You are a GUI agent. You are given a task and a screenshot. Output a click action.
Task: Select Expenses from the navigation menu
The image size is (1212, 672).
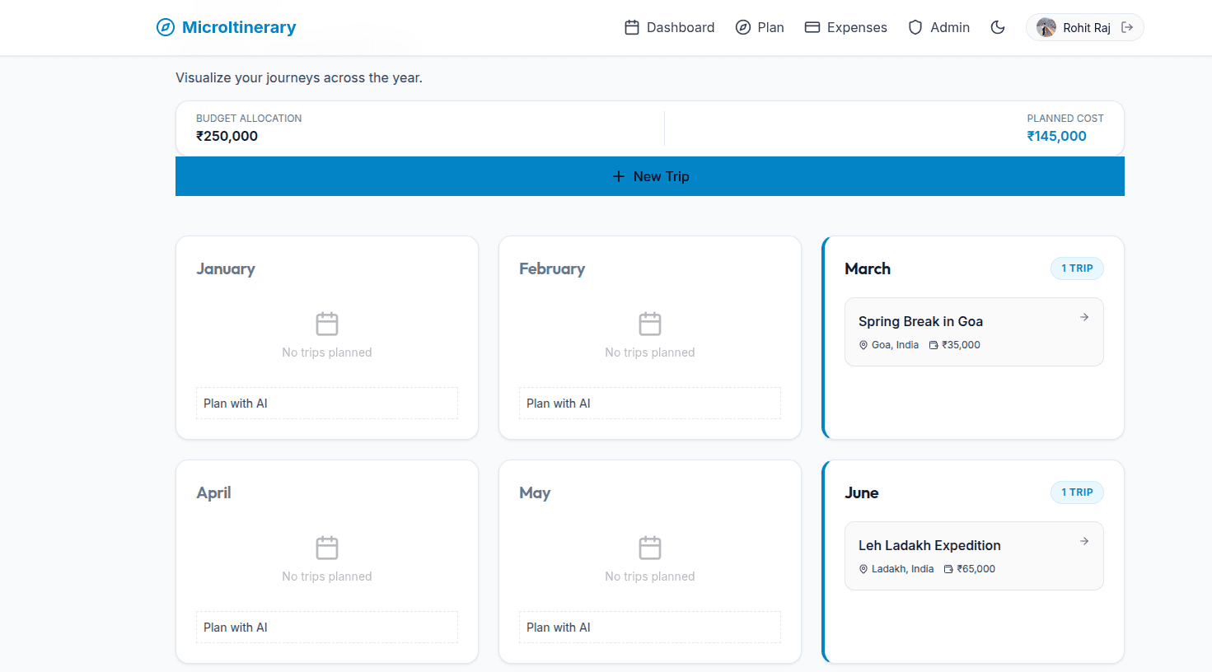(857, 26)
